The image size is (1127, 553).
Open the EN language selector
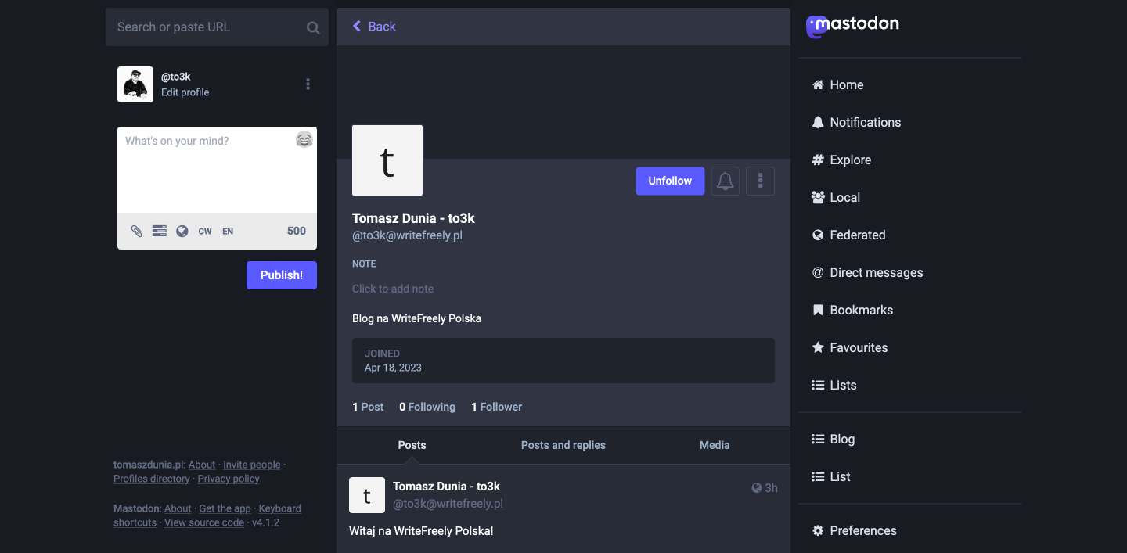[x=228, y=231]
